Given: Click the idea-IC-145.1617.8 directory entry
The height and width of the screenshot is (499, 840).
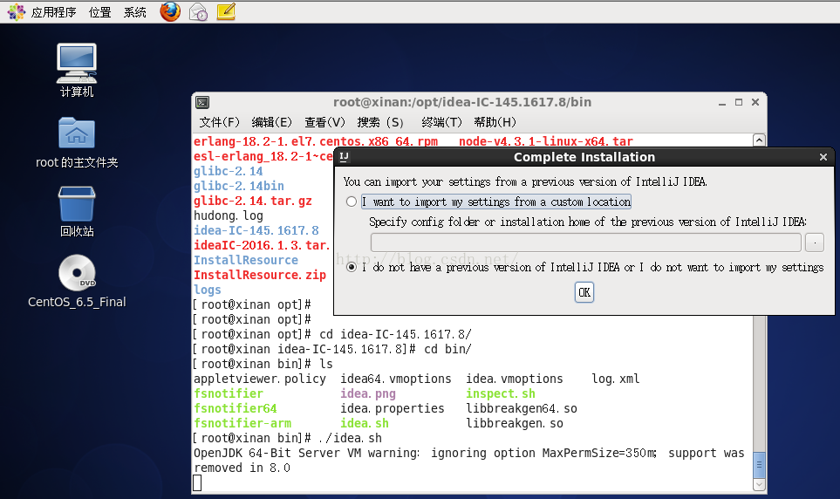Looking at the screenshot, I should [x=256, y=230].
